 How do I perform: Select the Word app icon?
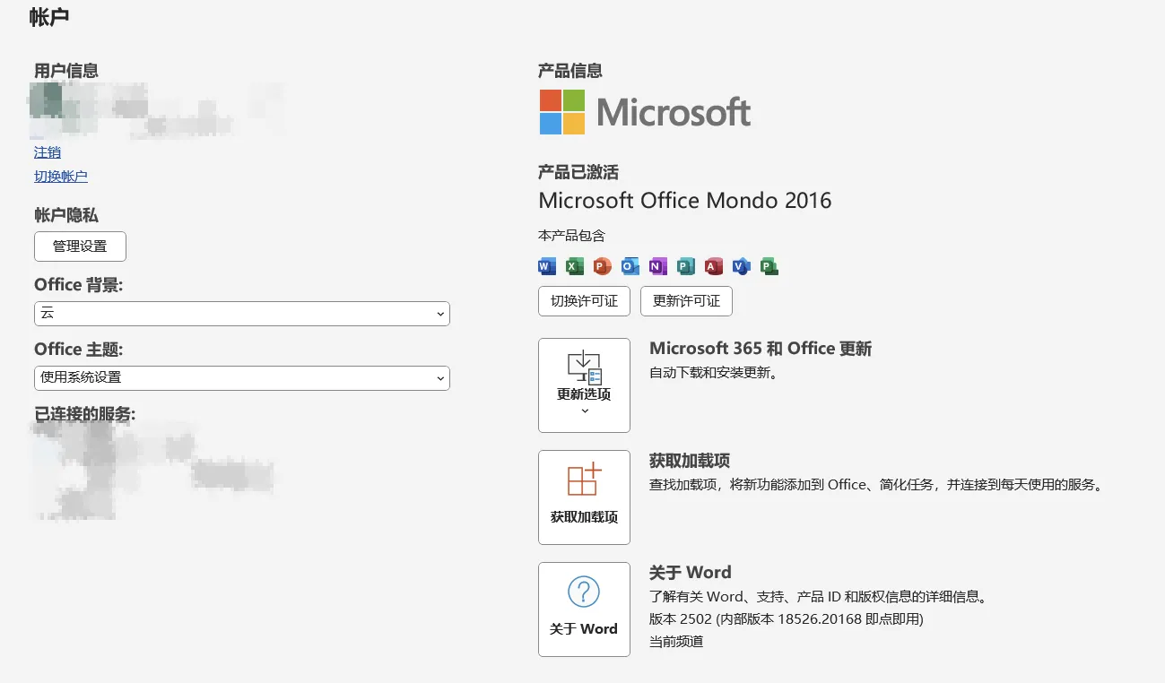(x=546, y=266)
